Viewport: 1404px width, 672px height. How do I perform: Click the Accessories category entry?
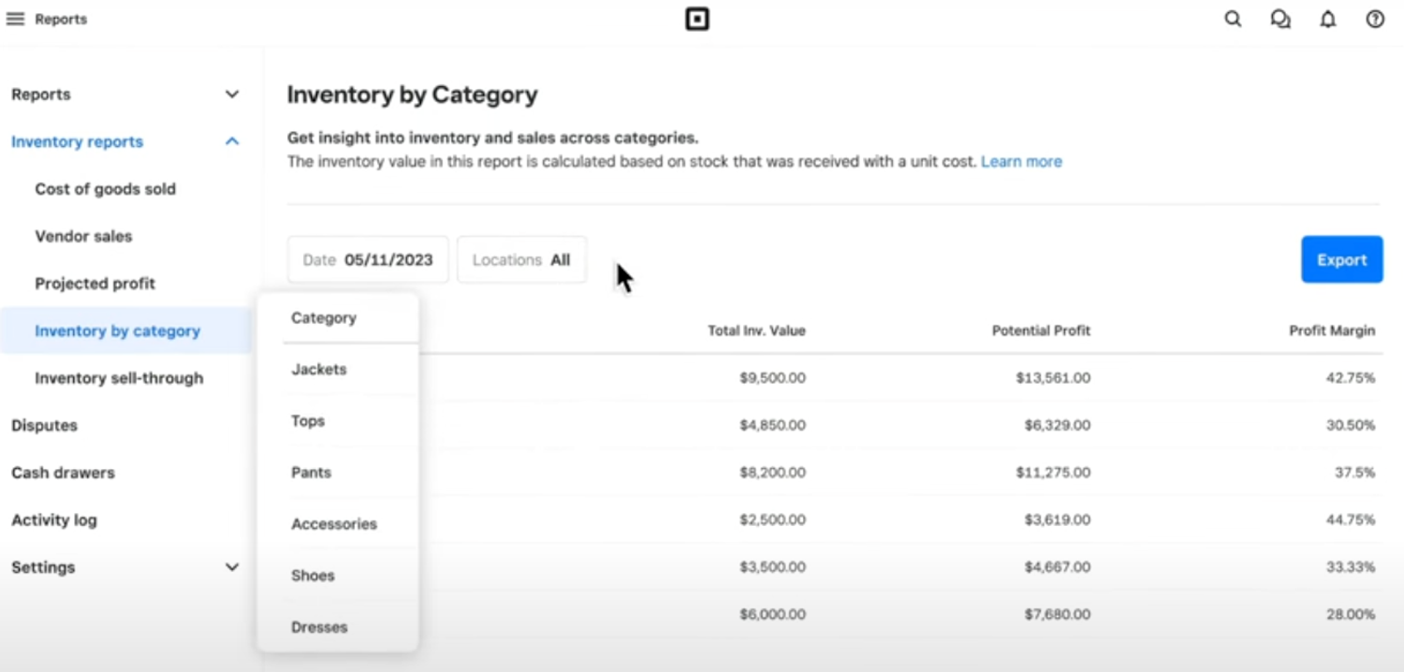pos(334,524)
